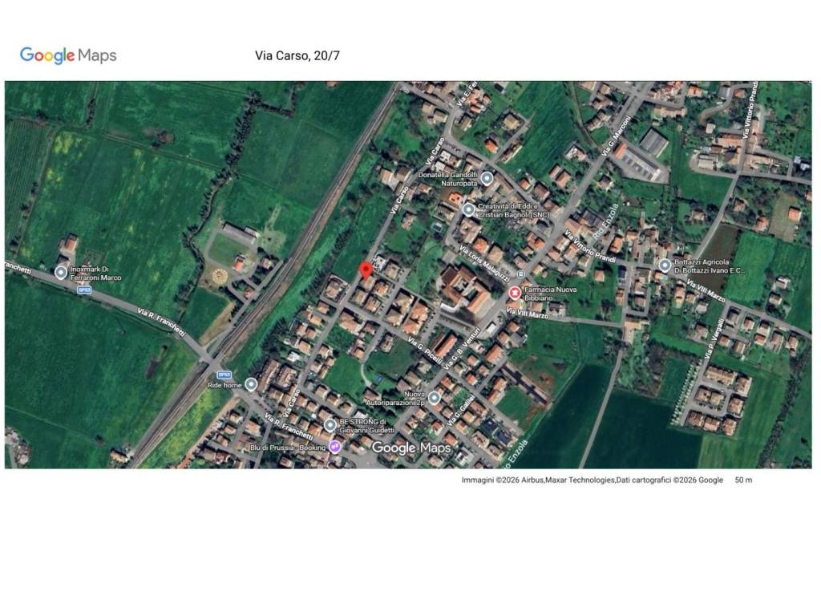
Task: Click the Donatella Gandolfi Naturopata place marker
Action: 487,178
